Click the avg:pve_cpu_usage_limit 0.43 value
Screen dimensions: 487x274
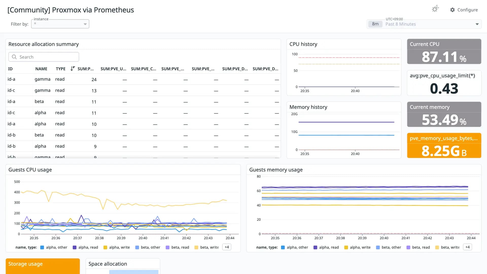tap(444, 89)
